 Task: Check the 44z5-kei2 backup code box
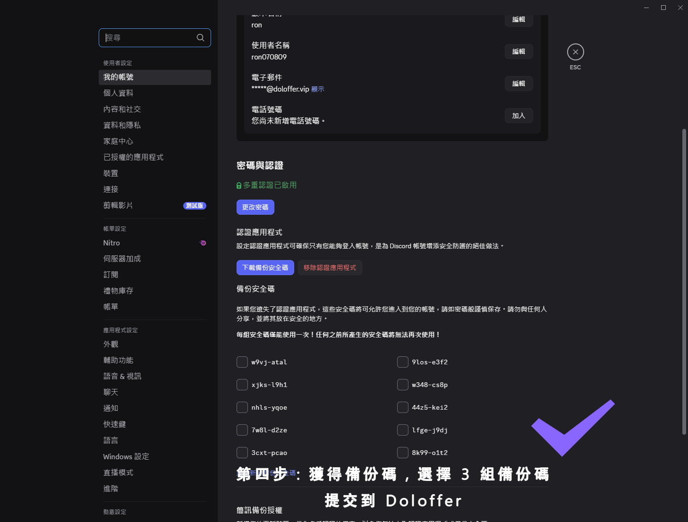(x=403, y=407)
